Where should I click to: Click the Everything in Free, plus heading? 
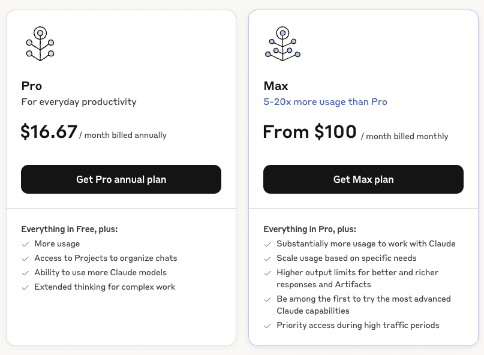coord(70,229)
